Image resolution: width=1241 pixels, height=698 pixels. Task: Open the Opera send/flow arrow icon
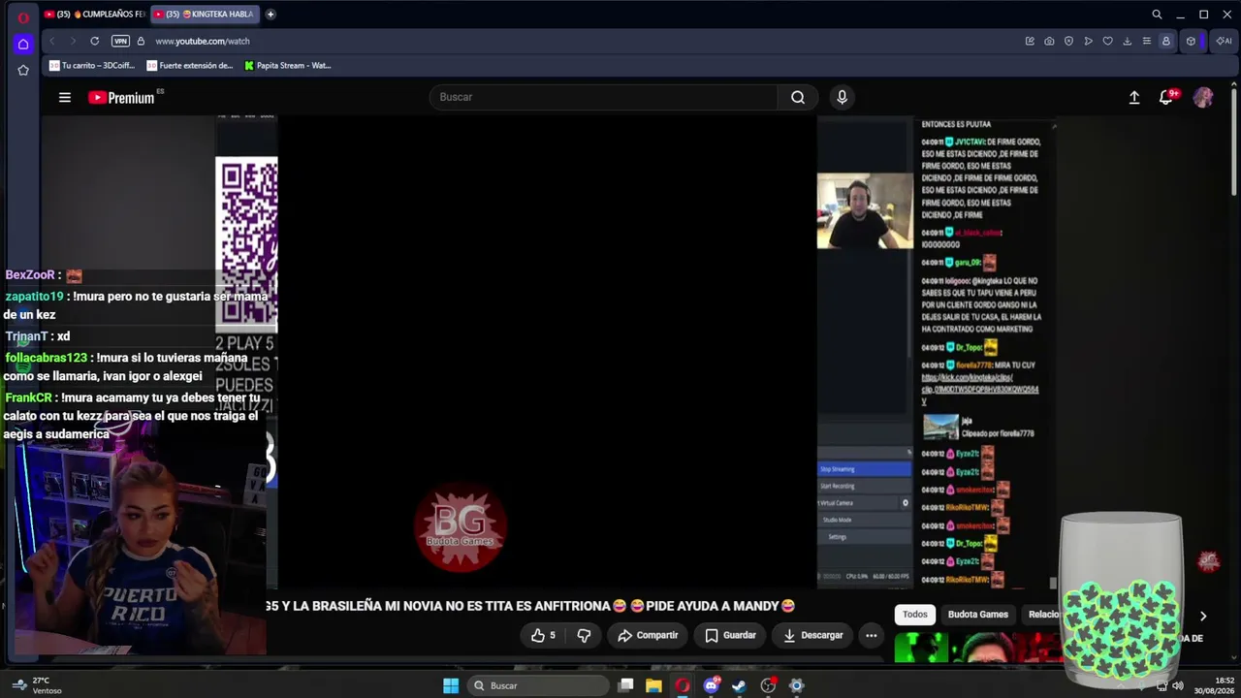pos(1088,41)
